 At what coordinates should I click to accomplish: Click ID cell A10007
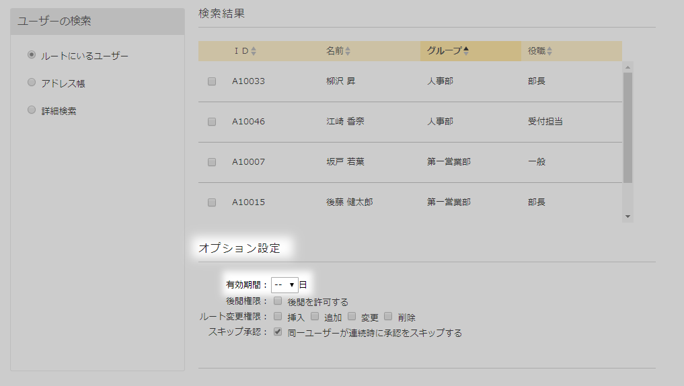(x=248, y=162)
